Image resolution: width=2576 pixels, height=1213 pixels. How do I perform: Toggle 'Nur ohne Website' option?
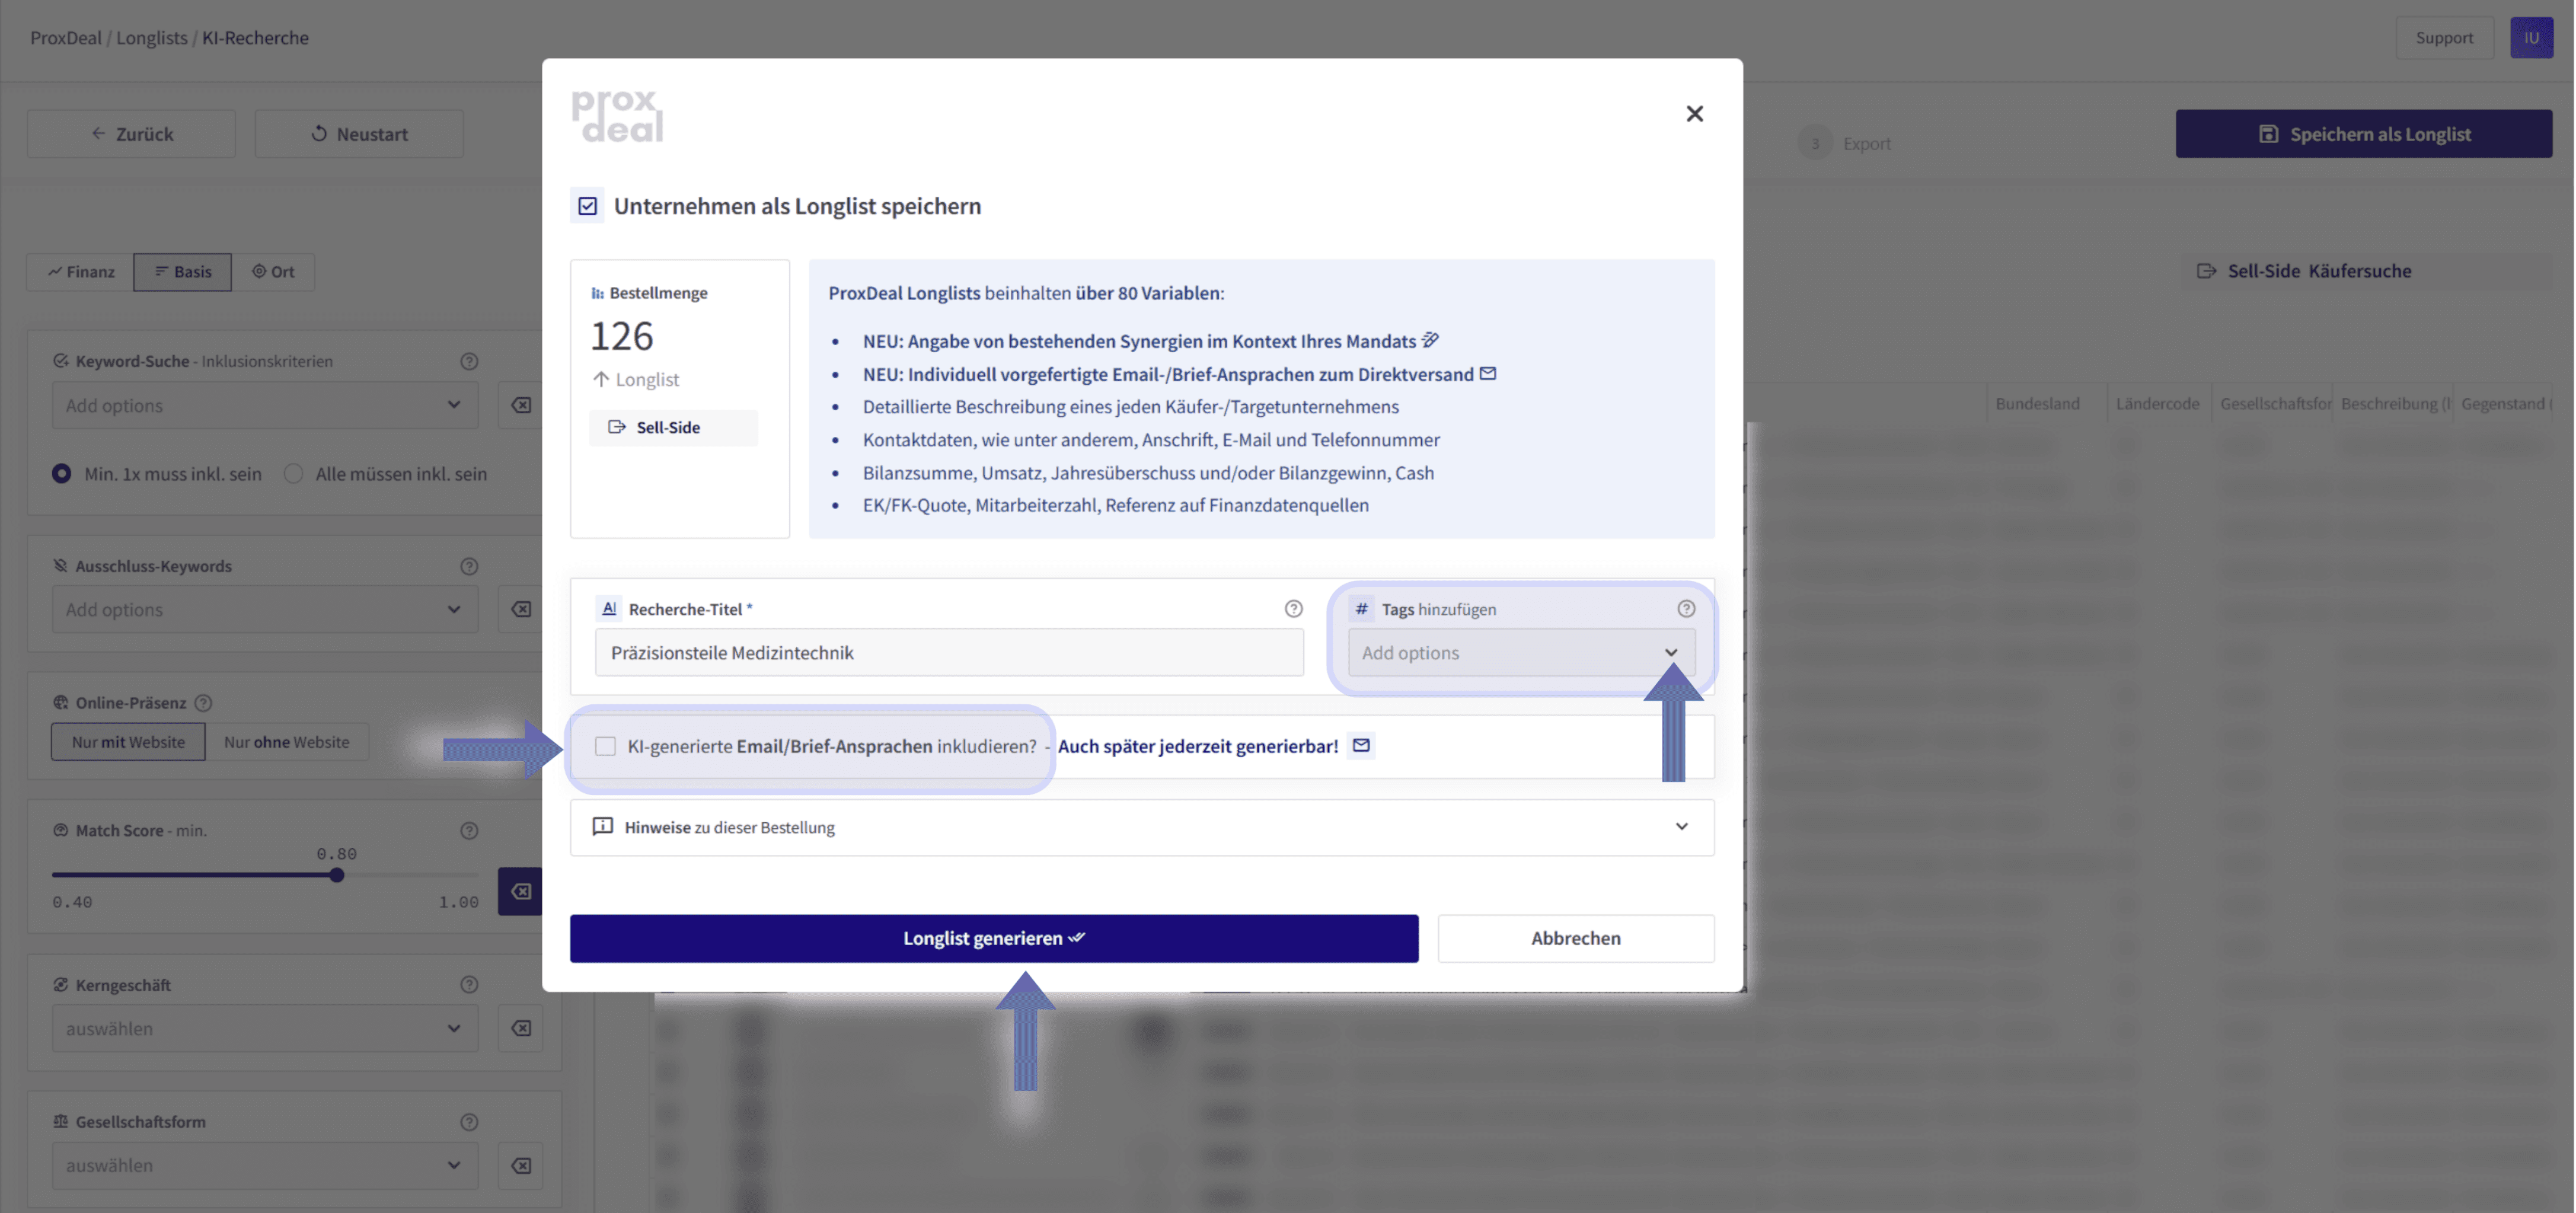click(287, 742)
